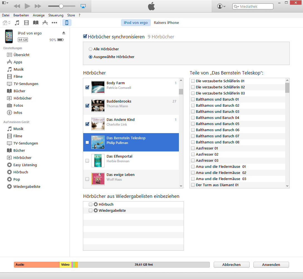Switch to Movies library film icon

click(26, 23)
